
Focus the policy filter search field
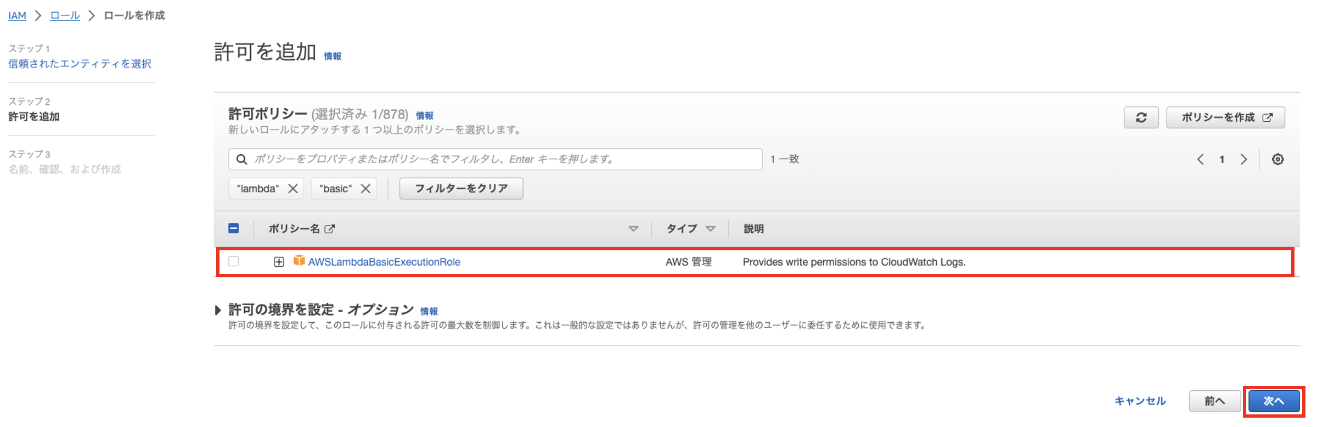(x=496, y=159)
